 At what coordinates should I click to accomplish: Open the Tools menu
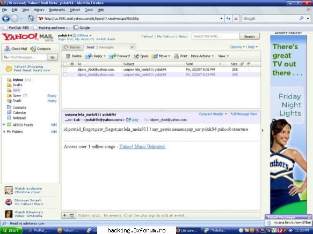[x=89, y=10]
